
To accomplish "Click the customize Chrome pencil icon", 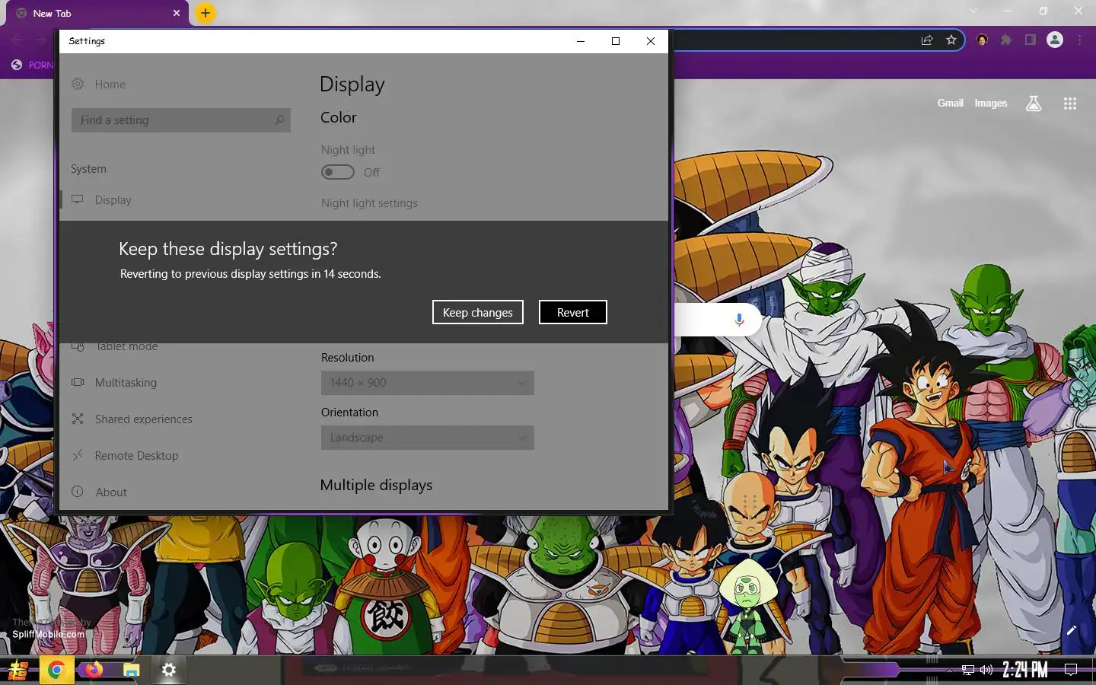I will pos(1071,630).
